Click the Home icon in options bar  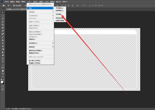4,6
